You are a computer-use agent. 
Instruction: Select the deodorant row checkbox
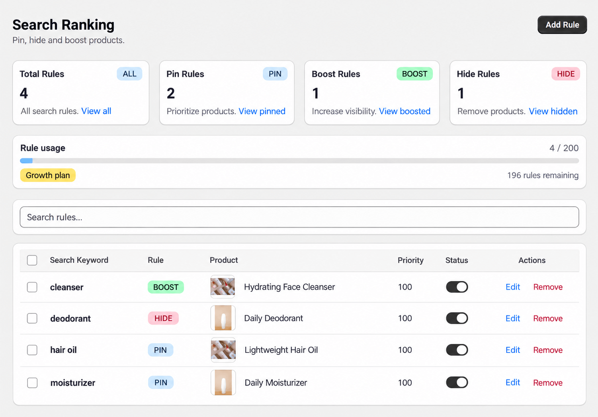tap(32, 318)
